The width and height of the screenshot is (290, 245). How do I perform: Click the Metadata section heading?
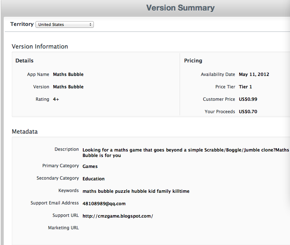pos(24,131)
